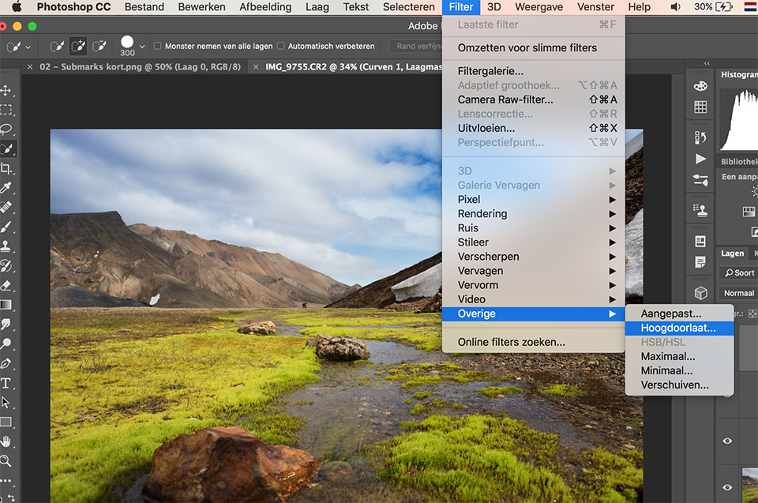
Task: Select the Rectangle shape tool
Action: coord(6,422)
